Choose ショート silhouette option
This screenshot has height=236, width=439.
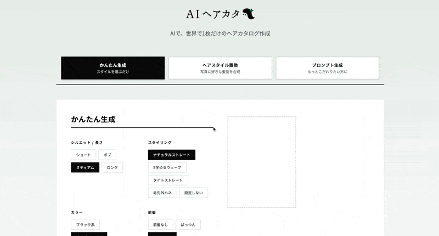(83, 155)
